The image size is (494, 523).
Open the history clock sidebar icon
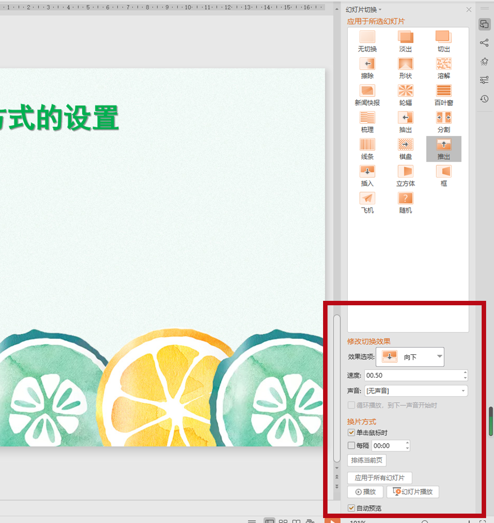pos(484,99)
